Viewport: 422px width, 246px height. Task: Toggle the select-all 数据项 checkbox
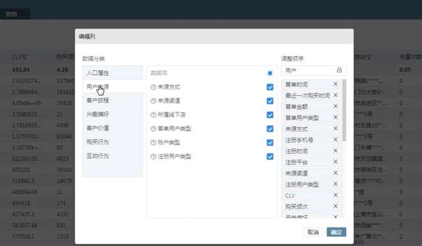(x=270, y=73)
